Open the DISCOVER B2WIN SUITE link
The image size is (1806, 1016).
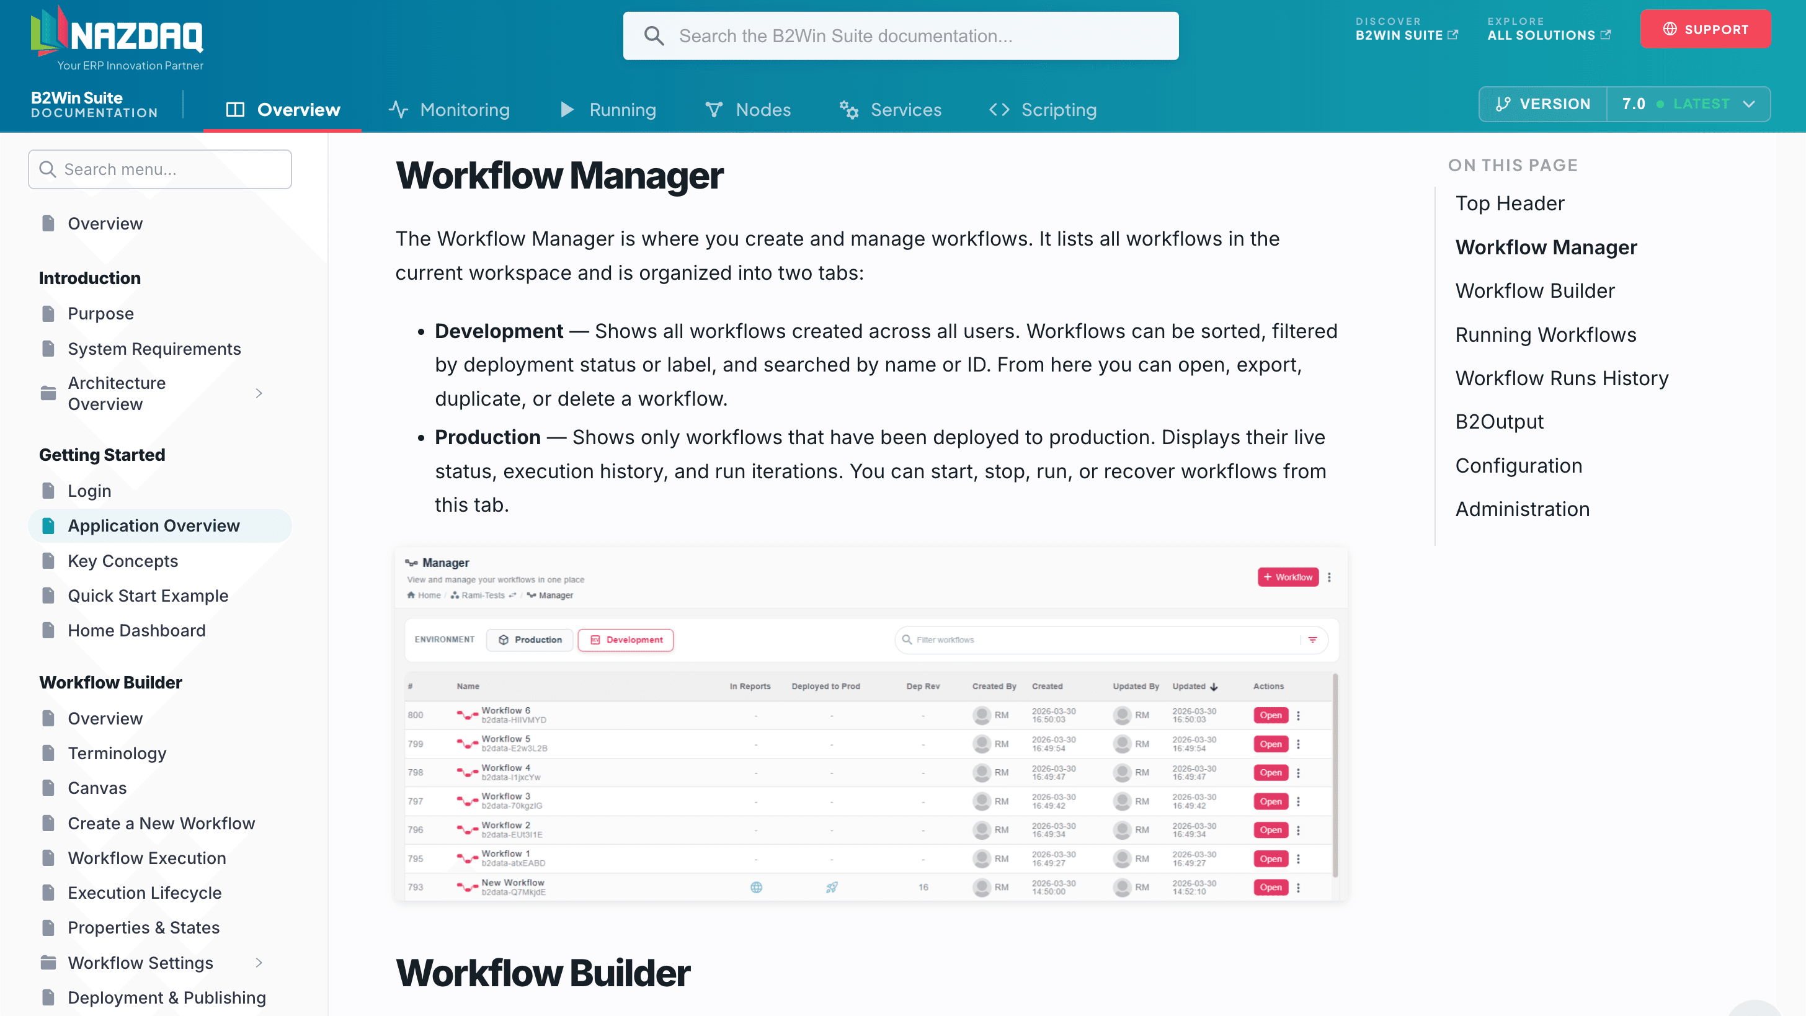(x=1407, y=29)
